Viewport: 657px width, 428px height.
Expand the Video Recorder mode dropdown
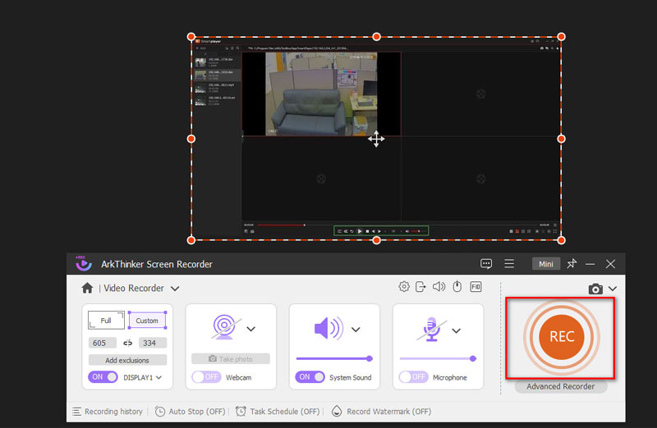coord(175,289)
